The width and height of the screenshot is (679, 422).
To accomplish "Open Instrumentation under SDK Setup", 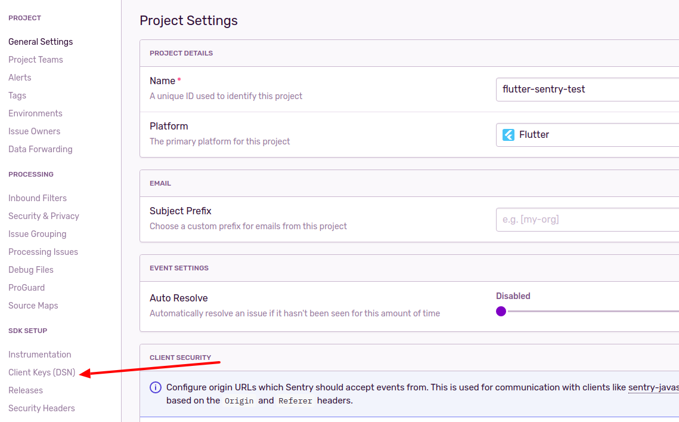I will [x=39, y=355].
